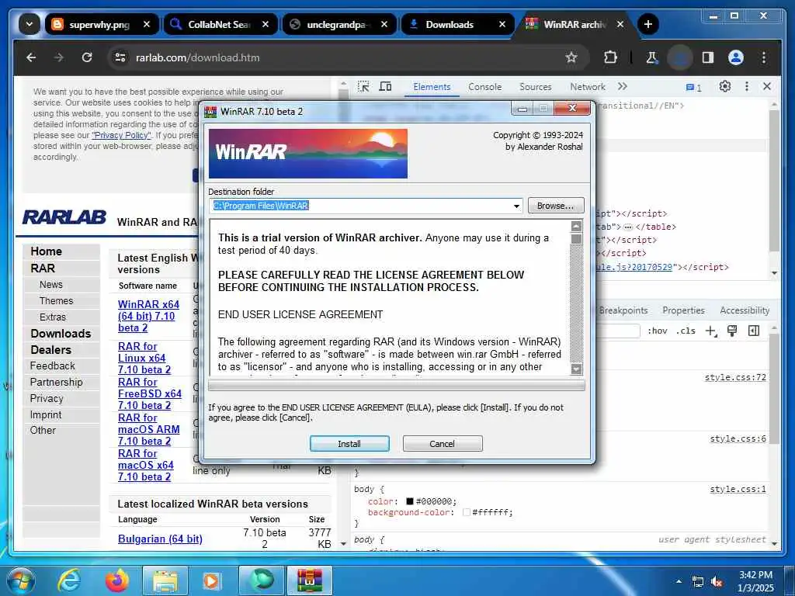This screenshot has height=596, width=795.
Task: Open the Accessibility tab in DevTools
Action: pyautogui.click(x=745, y=310)
